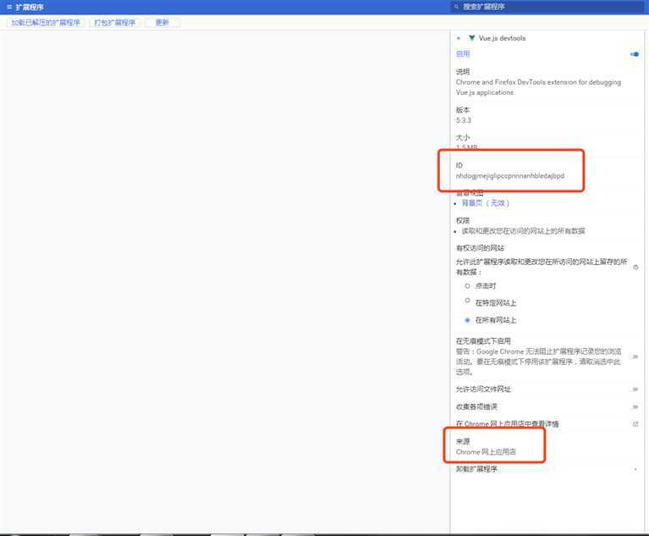Open Chrome 网上应用店 details via external-link icon
The image size is (649, 536).
pyautogui.click(x=635, y=423)
